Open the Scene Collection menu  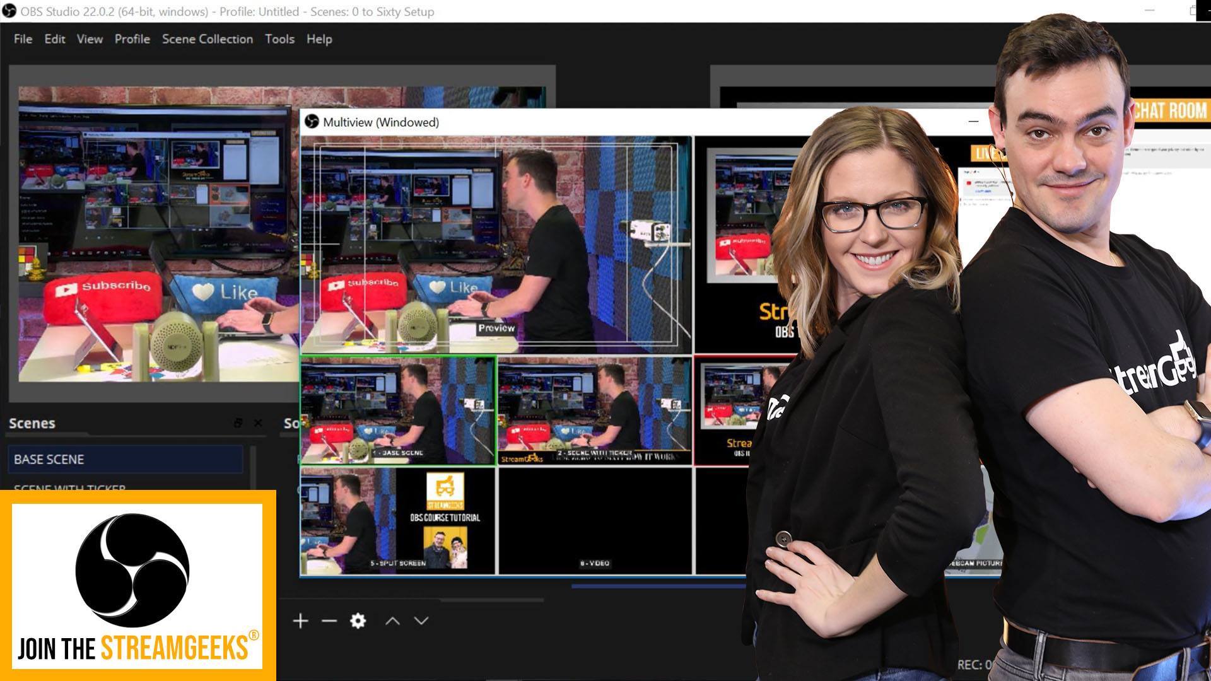tap(208, 39)
